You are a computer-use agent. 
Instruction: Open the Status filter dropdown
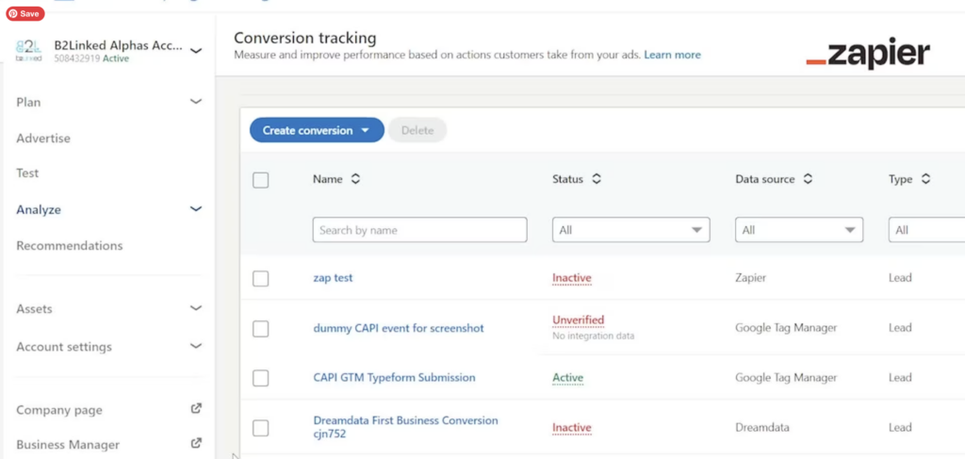630,230
